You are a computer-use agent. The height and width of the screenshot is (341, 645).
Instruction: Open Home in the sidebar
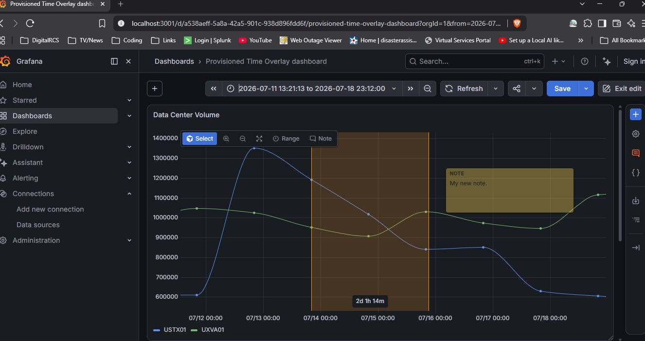(22, 85)
